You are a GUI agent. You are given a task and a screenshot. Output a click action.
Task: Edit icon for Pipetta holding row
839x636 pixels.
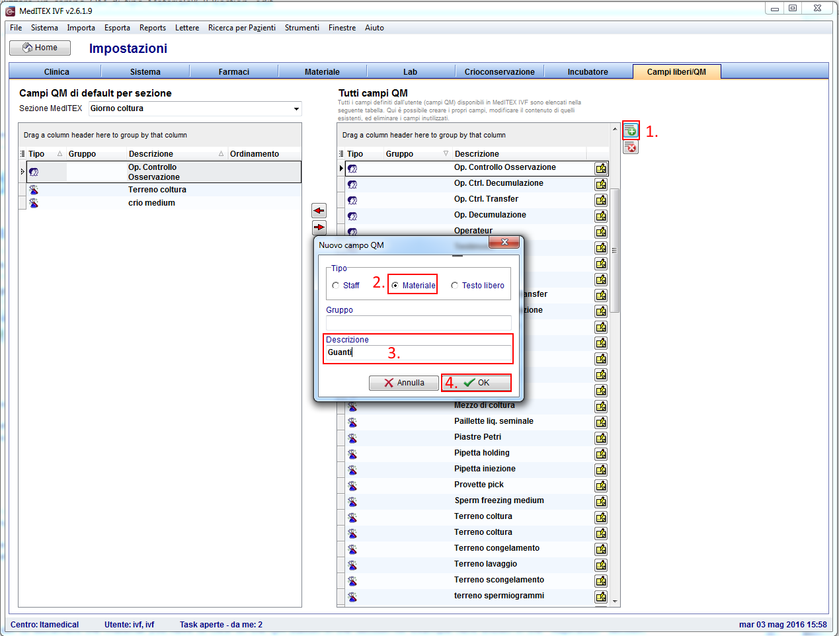601,454
